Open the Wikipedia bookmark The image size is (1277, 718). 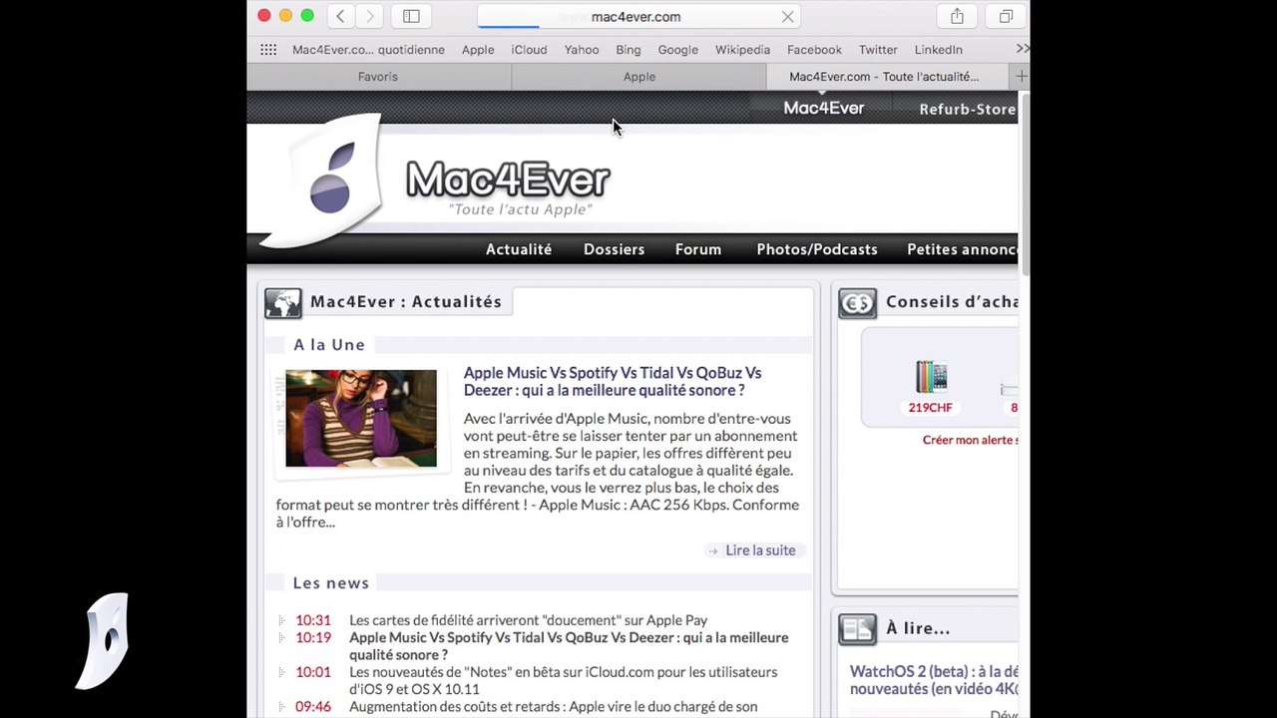click(x=742, y=50)
